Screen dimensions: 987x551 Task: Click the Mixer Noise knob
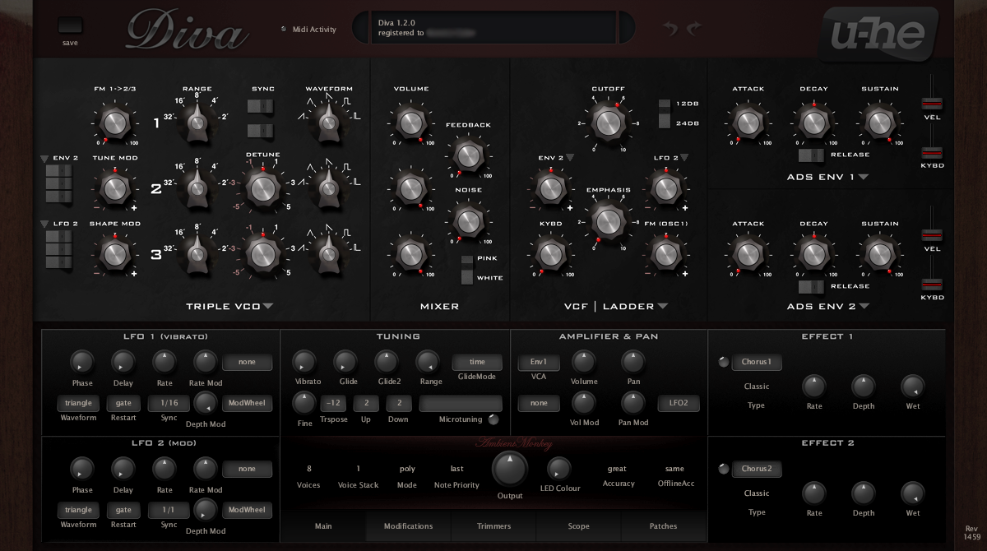[x=467, y=220]
